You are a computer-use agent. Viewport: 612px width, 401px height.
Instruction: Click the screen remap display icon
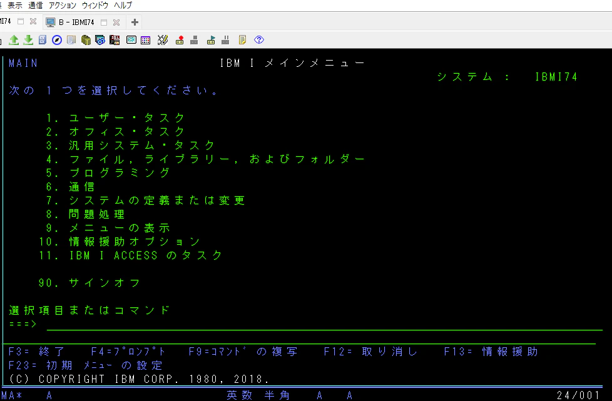click(x=131, y=40)
